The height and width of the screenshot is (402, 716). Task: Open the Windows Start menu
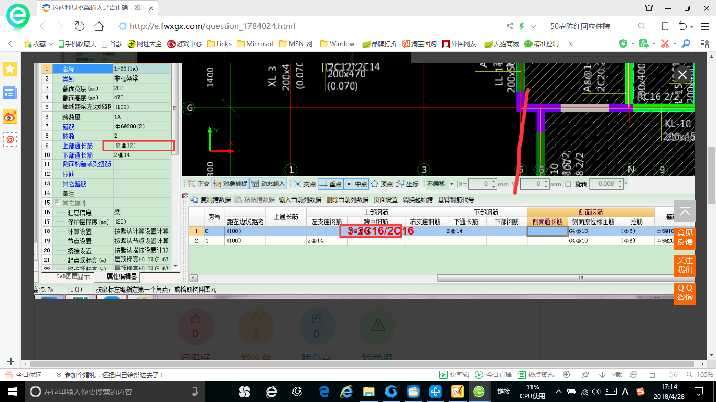[x=12, y=391]
